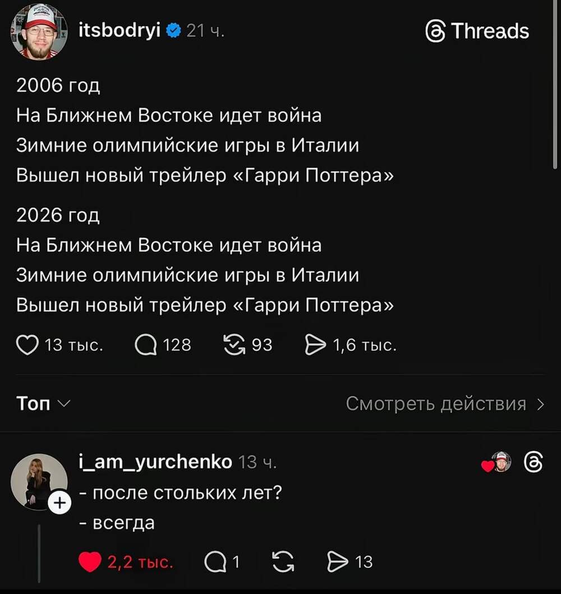
Task: Open the i_am_yurchenko username link
Action: 155,462
